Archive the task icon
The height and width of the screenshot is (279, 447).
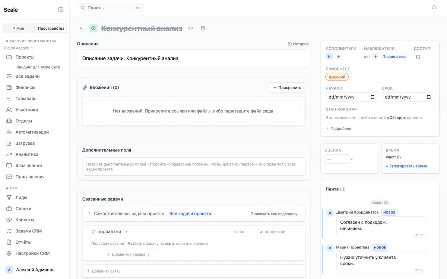click(203, 28)
